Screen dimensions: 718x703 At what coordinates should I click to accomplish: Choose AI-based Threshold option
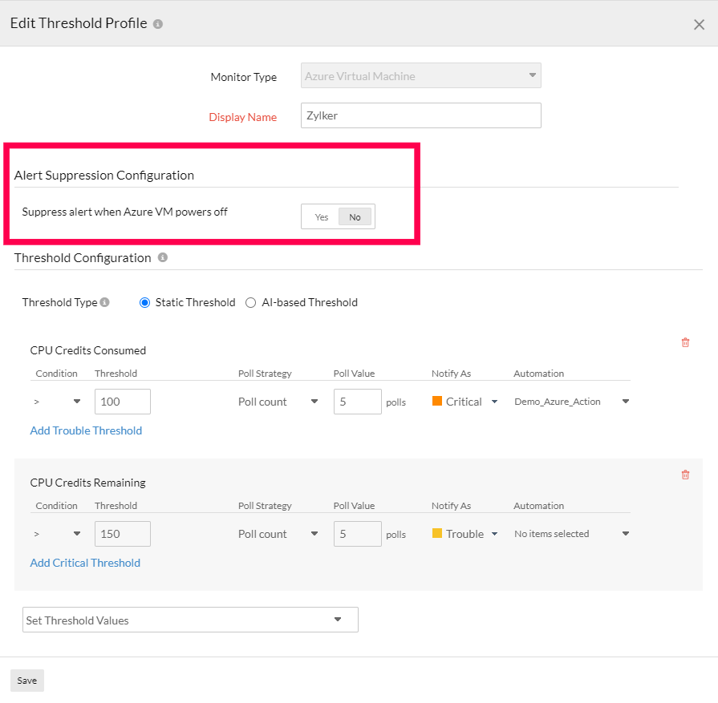(251, 303)
